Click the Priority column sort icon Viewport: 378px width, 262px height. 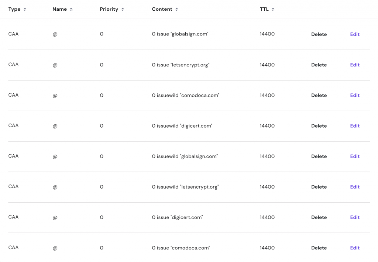tap(123, 9)
